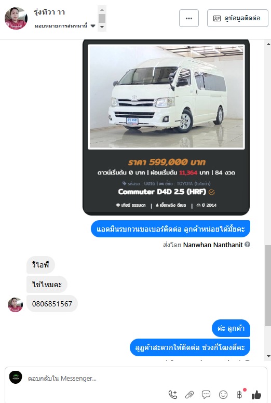Attach a file with paperclip icon
The width and height of the screenshot is (271, 403).
pyautogui.click(x=189, y=395)
